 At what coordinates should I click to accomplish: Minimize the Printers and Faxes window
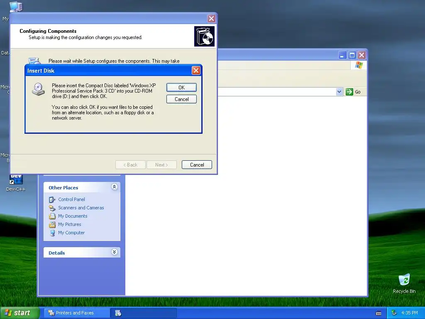click(x=342, y=55)
